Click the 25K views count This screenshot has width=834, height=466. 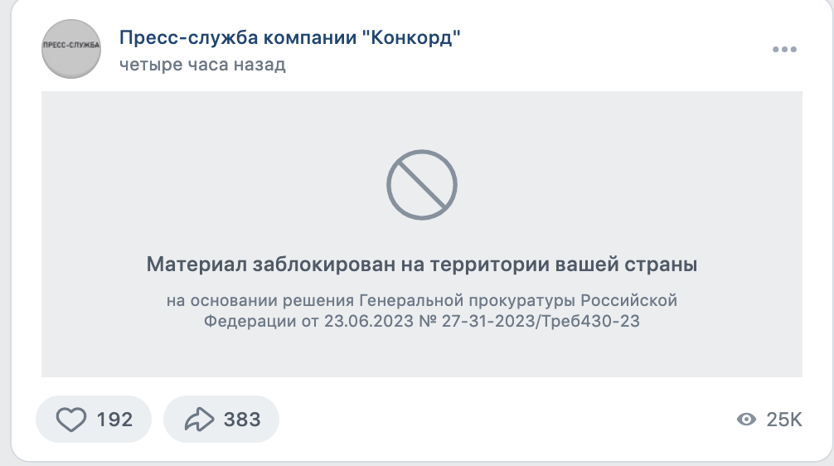click(784, 420)
